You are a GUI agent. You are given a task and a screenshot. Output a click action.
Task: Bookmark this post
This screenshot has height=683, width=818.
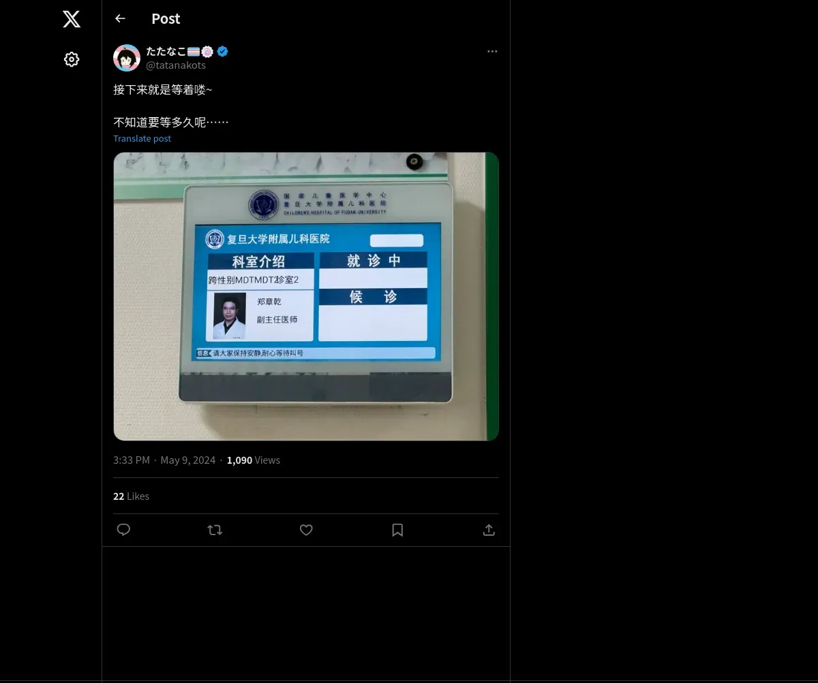(397, 530)
